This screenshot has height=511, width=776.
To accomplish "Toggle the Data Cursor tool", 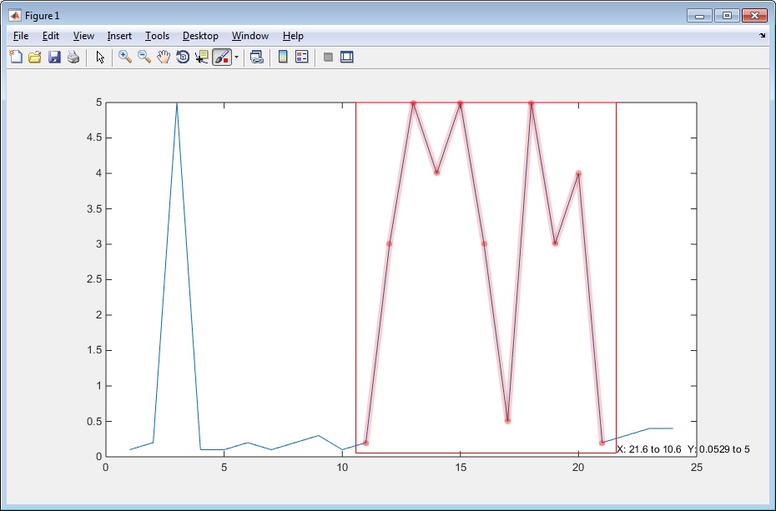I will tap(202, 58).
